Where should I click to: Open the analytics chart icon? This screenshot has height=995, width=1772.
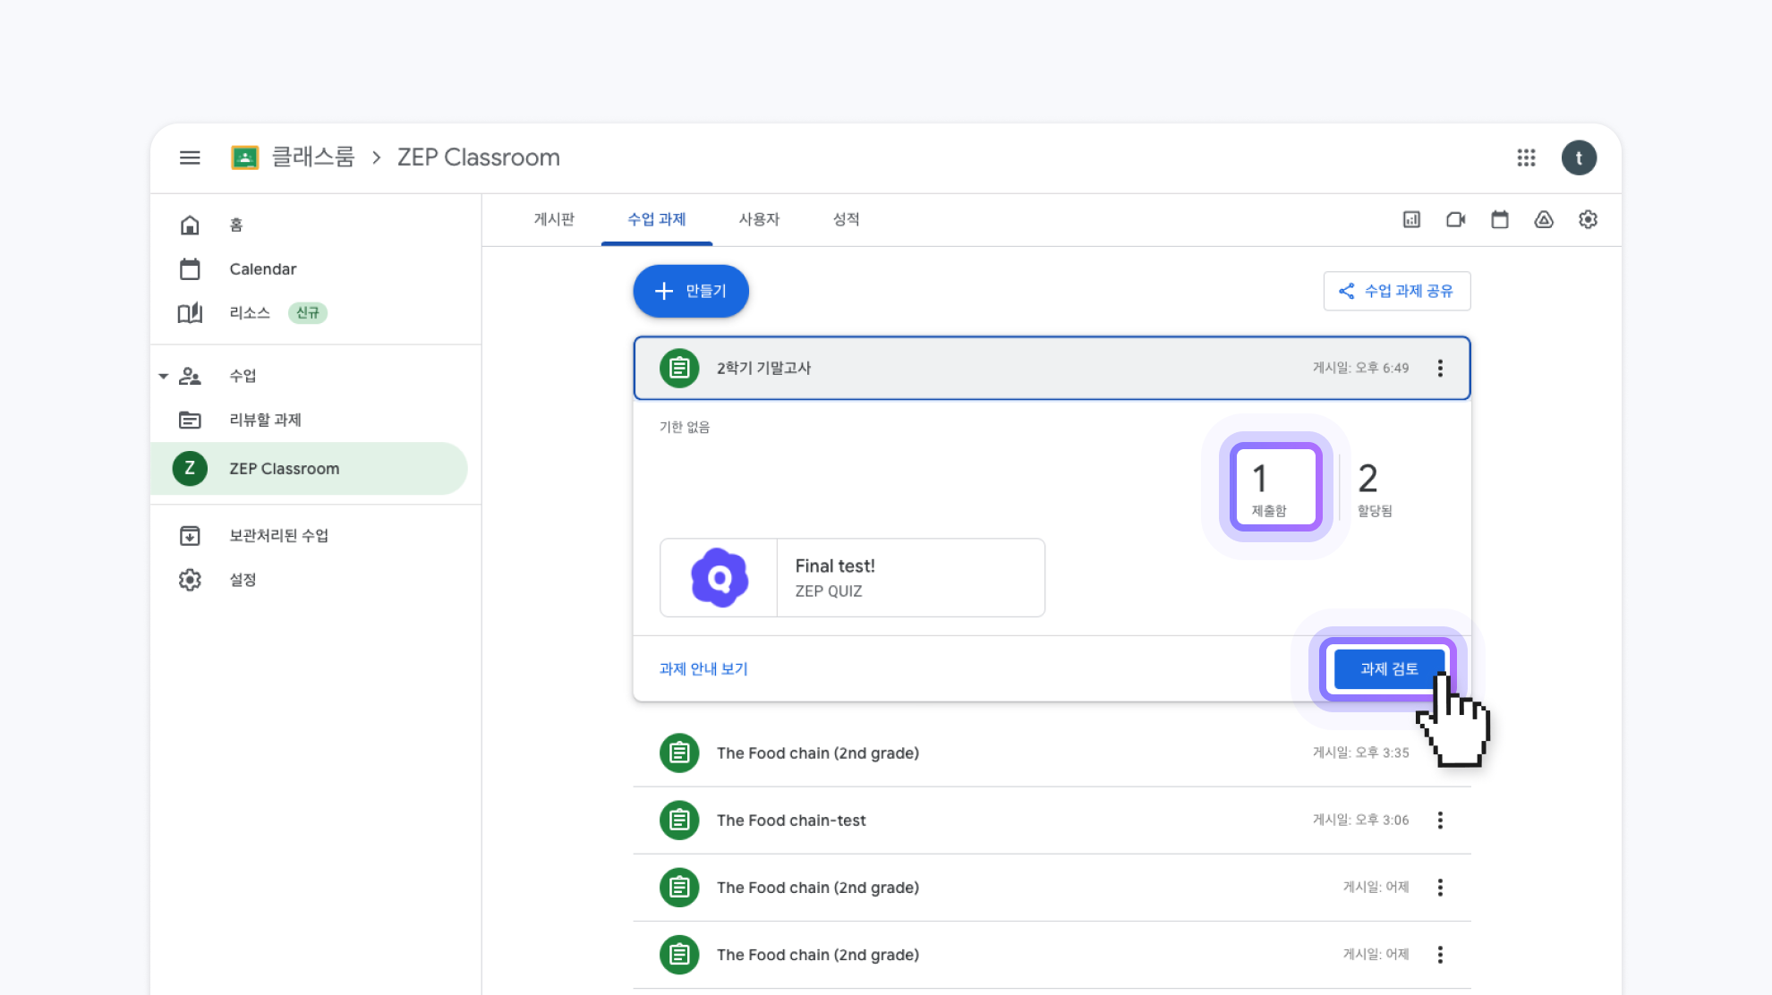click(x=1411, y=219)
